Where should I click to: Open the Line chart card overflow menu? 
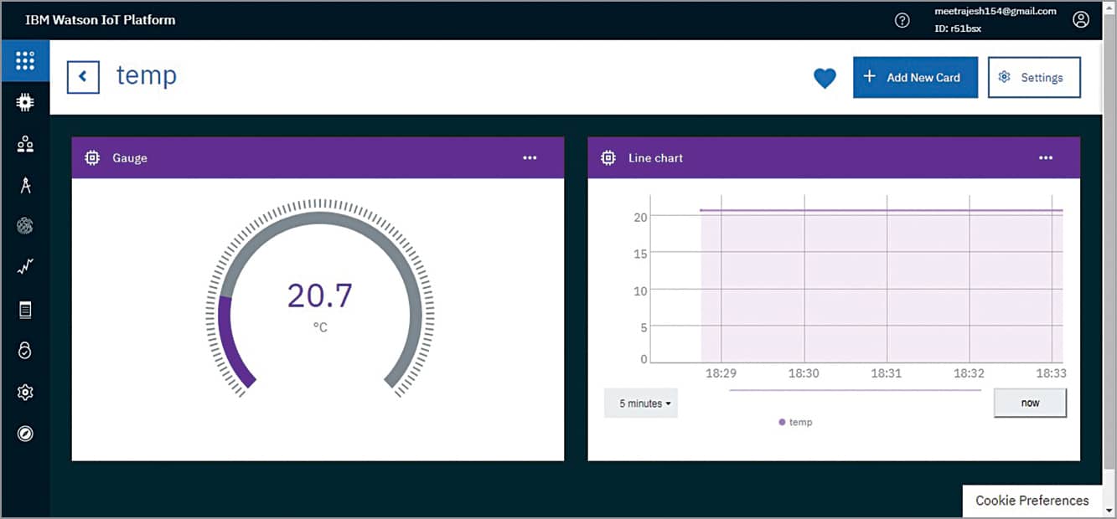pyautogui.click(x=1046, y=157)
